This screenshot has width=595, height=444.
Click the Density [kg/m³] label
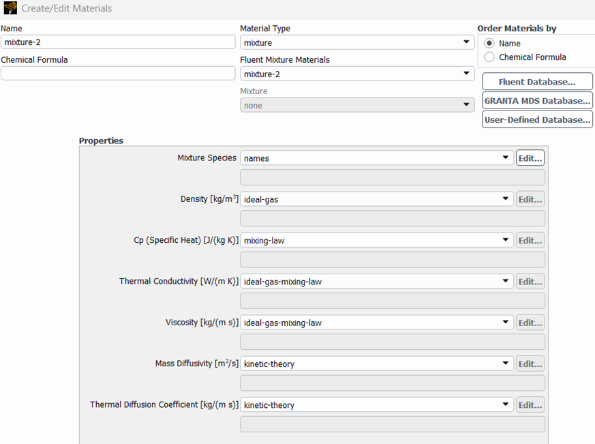pyautogui.click(x=209, y=199)
